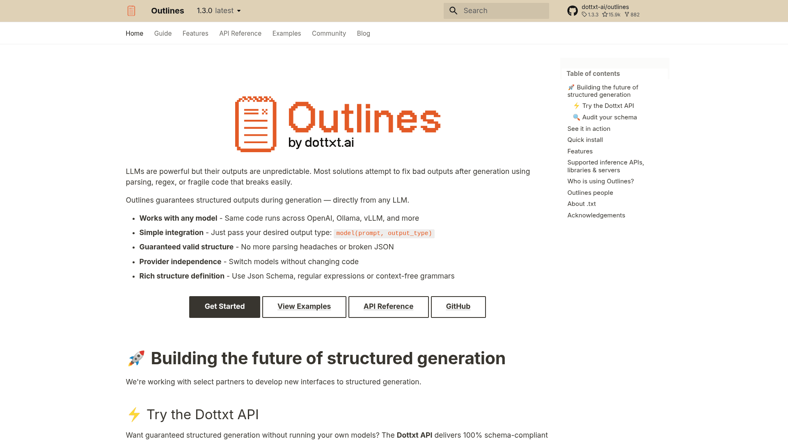
Task: Open the API Reference tab
Action: [x=240, y=33]
